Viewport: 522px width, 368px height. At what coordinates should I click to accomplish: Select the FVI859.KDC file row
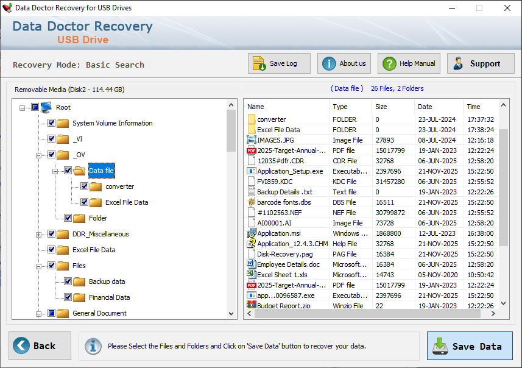(x=372, y=182)
